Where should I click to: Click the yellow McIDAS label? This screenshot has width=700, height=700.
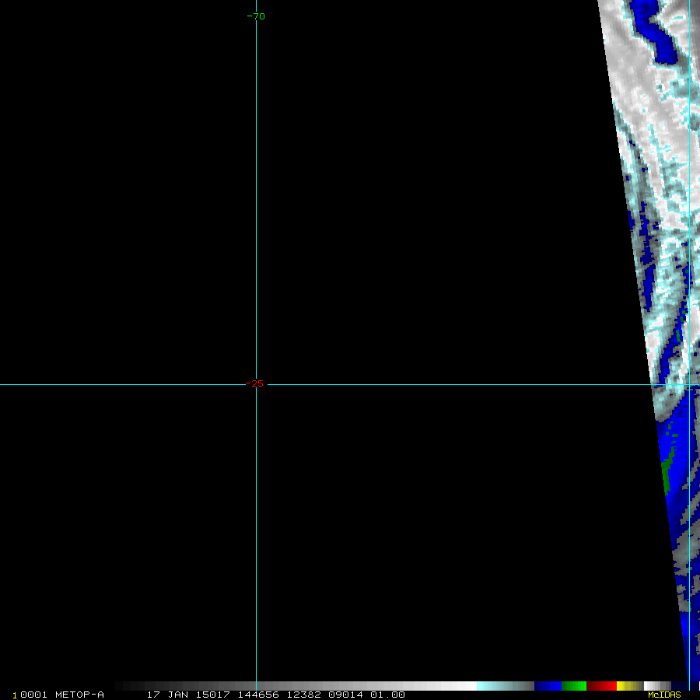[663, 695]
